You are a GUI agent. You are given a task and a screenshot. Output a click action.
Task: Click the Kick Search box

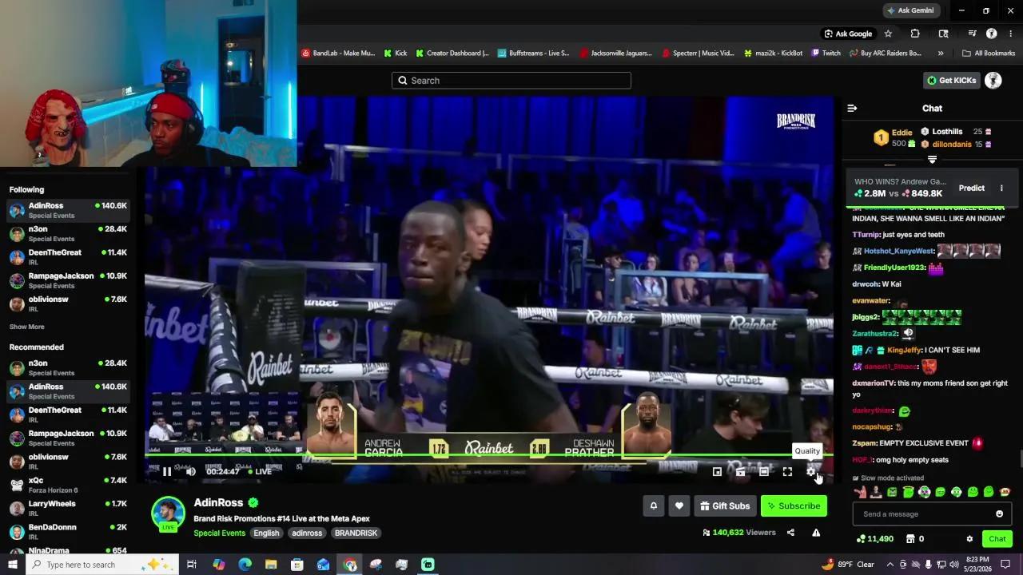click(x=511, y=80)
